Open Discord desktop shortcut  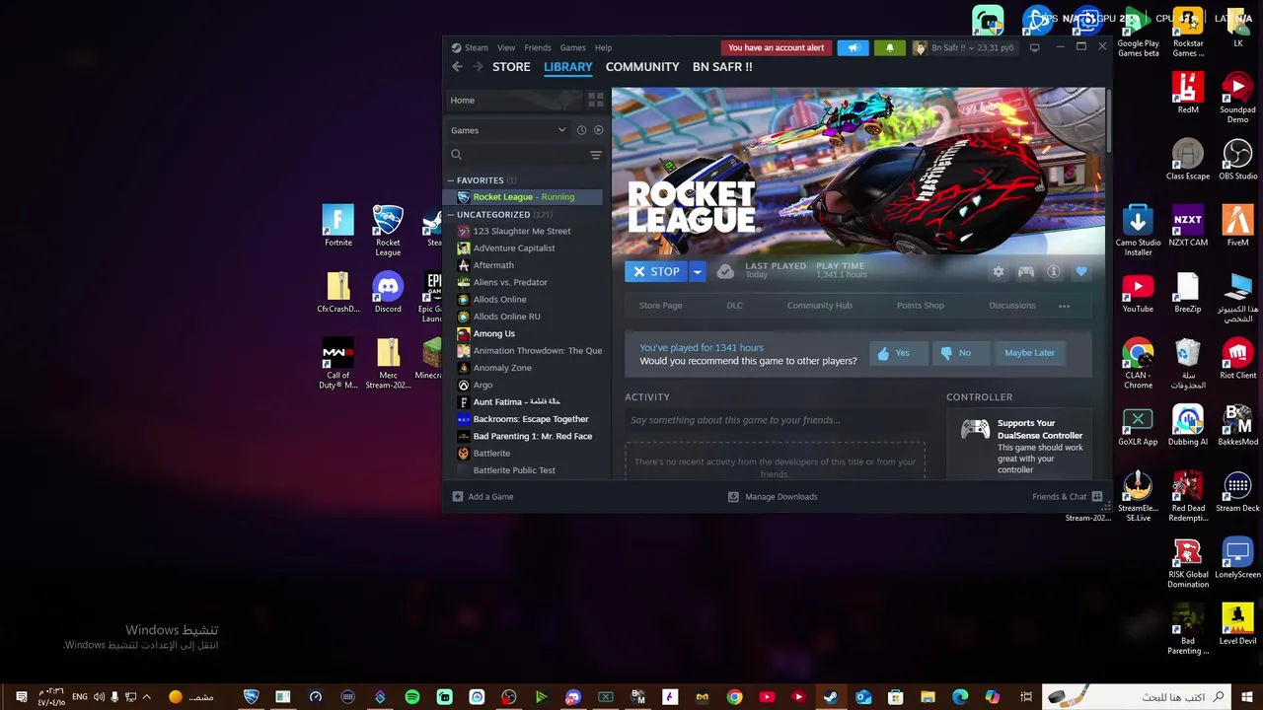pyautogui.click(x=388, y=293)
